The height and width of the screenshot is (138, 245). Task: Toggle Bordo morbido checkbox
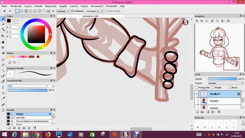tap(106, 11)
